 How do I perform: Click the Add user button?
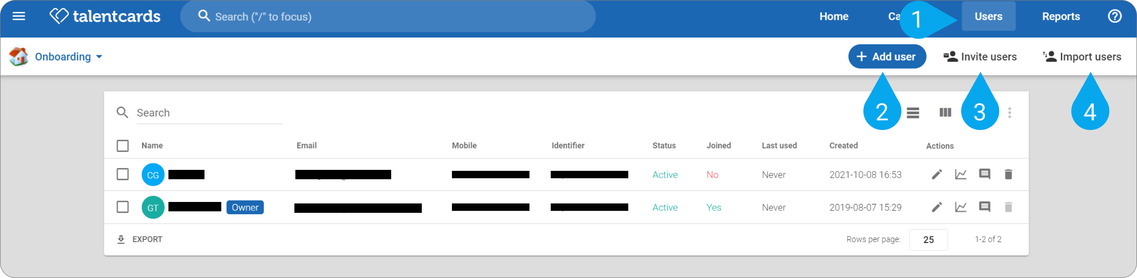click(887, 57)
